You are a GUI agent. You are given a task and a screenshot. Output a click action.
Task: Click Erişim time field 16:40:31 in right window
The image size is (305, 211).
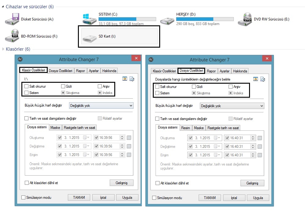[240, 155]
